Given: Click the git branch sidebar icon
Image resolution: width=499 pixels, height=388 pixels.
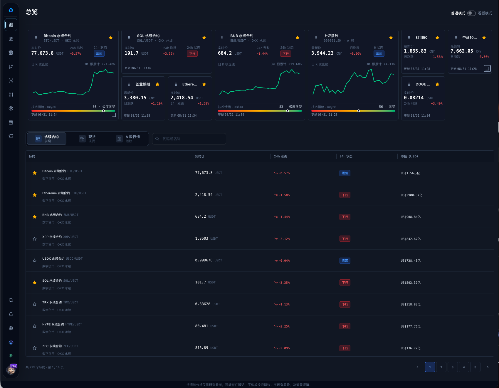Looking at the screenshot, I should point(11,67).
